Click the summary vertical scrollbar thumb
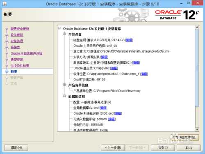 pyautogui.click(x=197, y=67)
